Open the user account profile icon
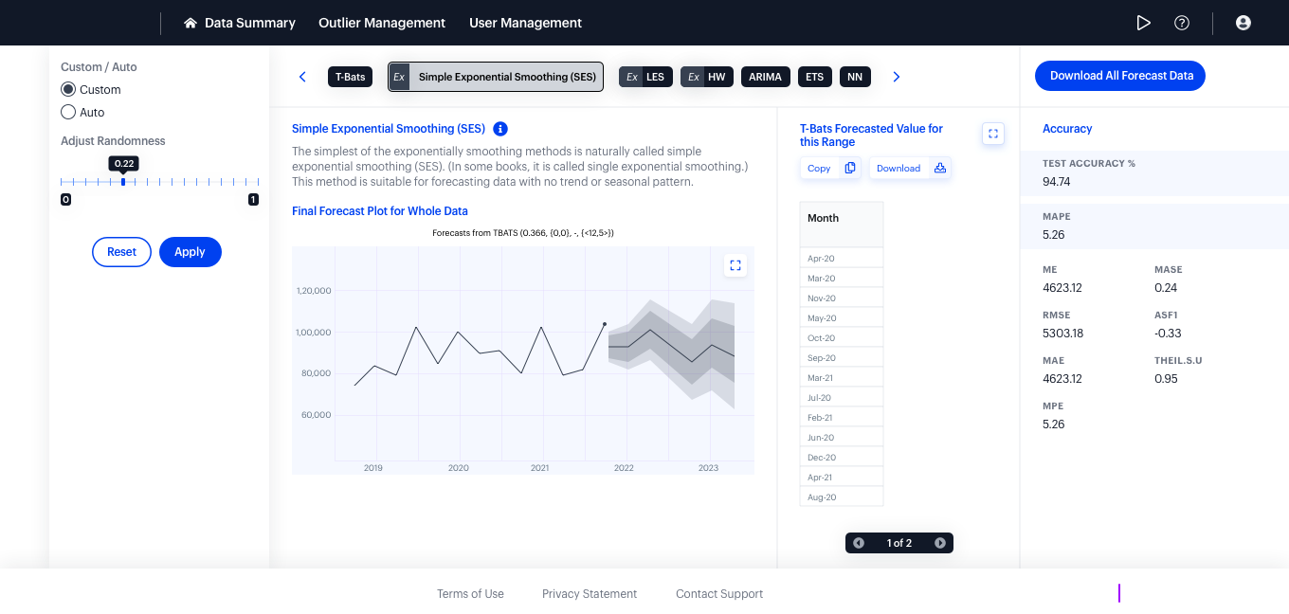 coord(1244,23)
